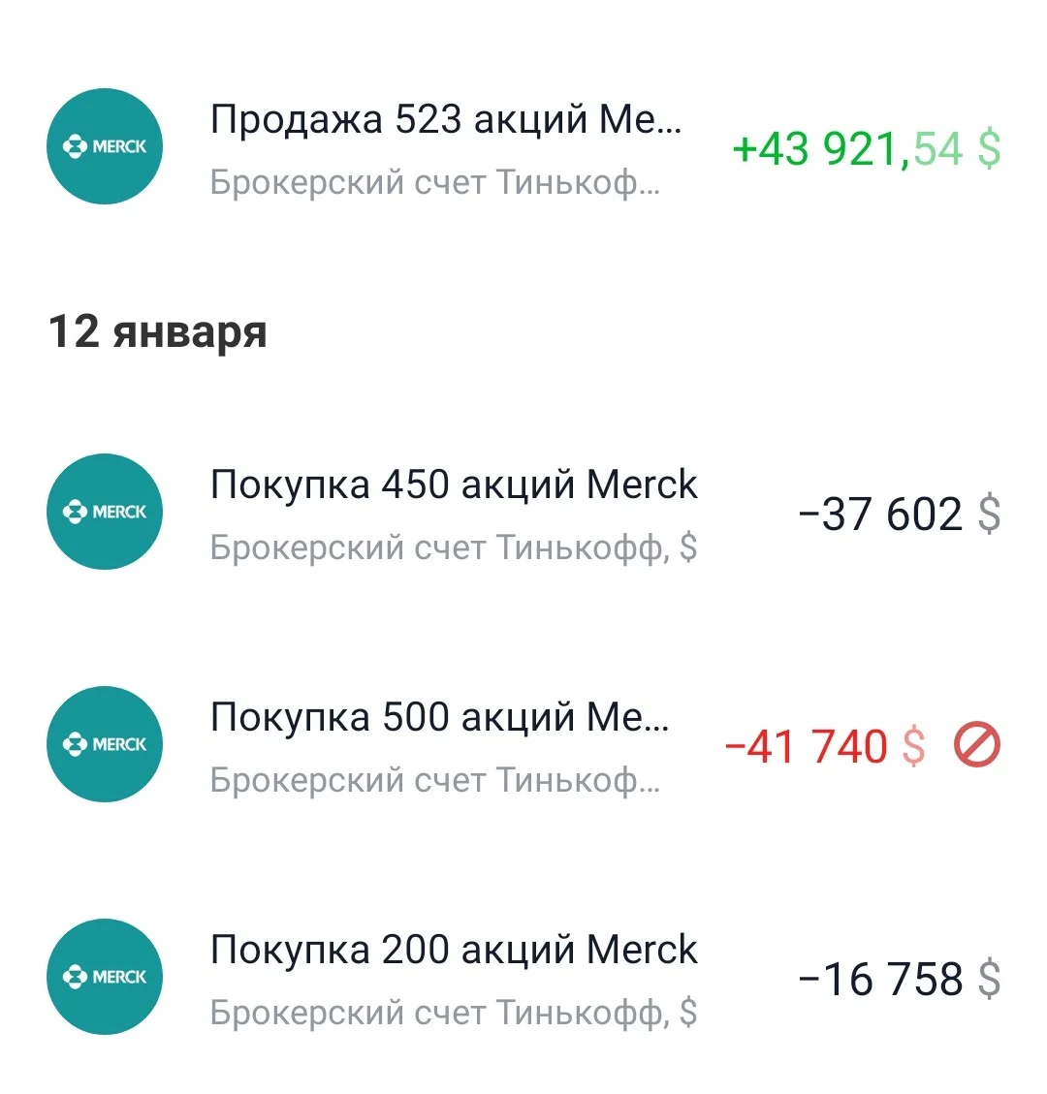Open purchase of 200 Merck shares entry
The width and height of the screenshot is (1047, 1094).
point(523,977)
